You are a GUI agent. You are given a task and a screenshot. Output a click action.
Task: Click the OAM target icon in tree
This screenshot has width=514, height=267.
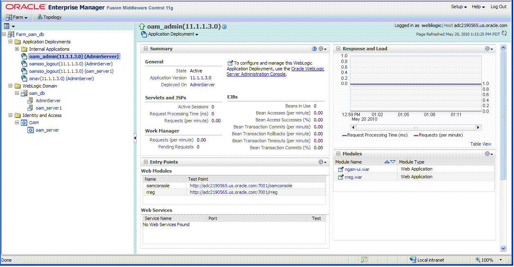pyautogui.click(x=25, y=123)
